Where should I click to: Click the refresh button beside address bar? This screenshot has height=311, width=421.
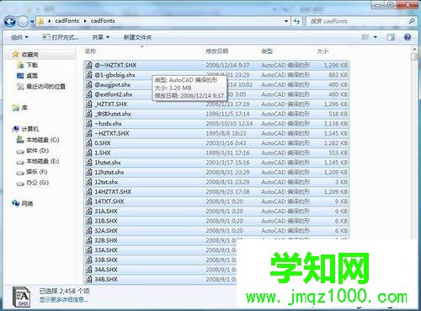[x=296, y=21]
